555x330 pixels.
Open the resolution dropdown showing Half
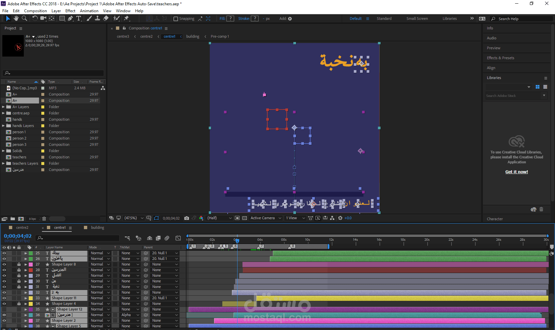point(219,218)
